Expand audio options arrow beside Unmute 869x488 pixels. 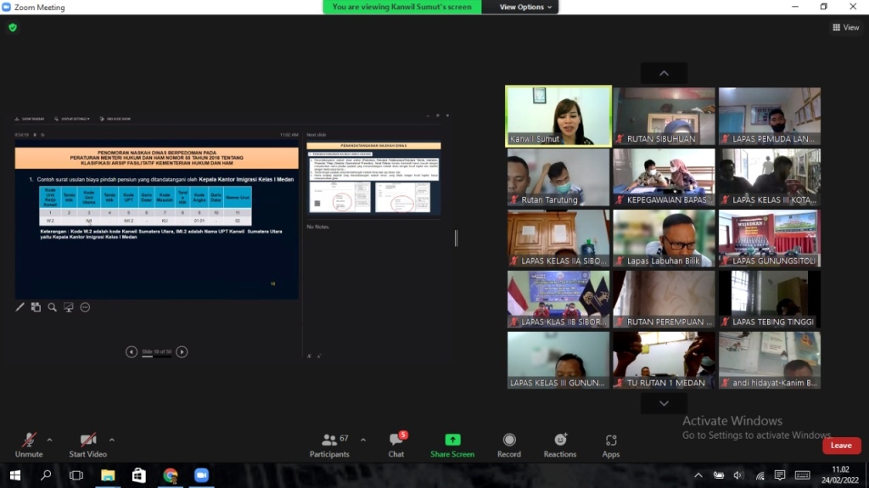(49, 440)
